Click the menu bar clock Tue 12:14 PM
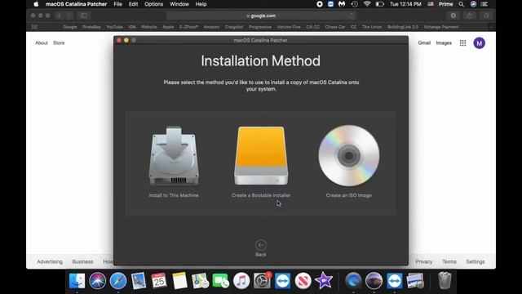522x294 pixels. click(x=405, y=4)
